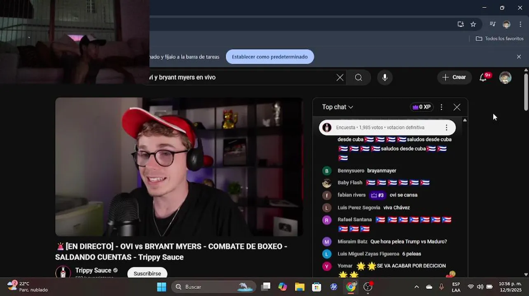Open the weather widget showing 22°C

[x=28, y=287]
